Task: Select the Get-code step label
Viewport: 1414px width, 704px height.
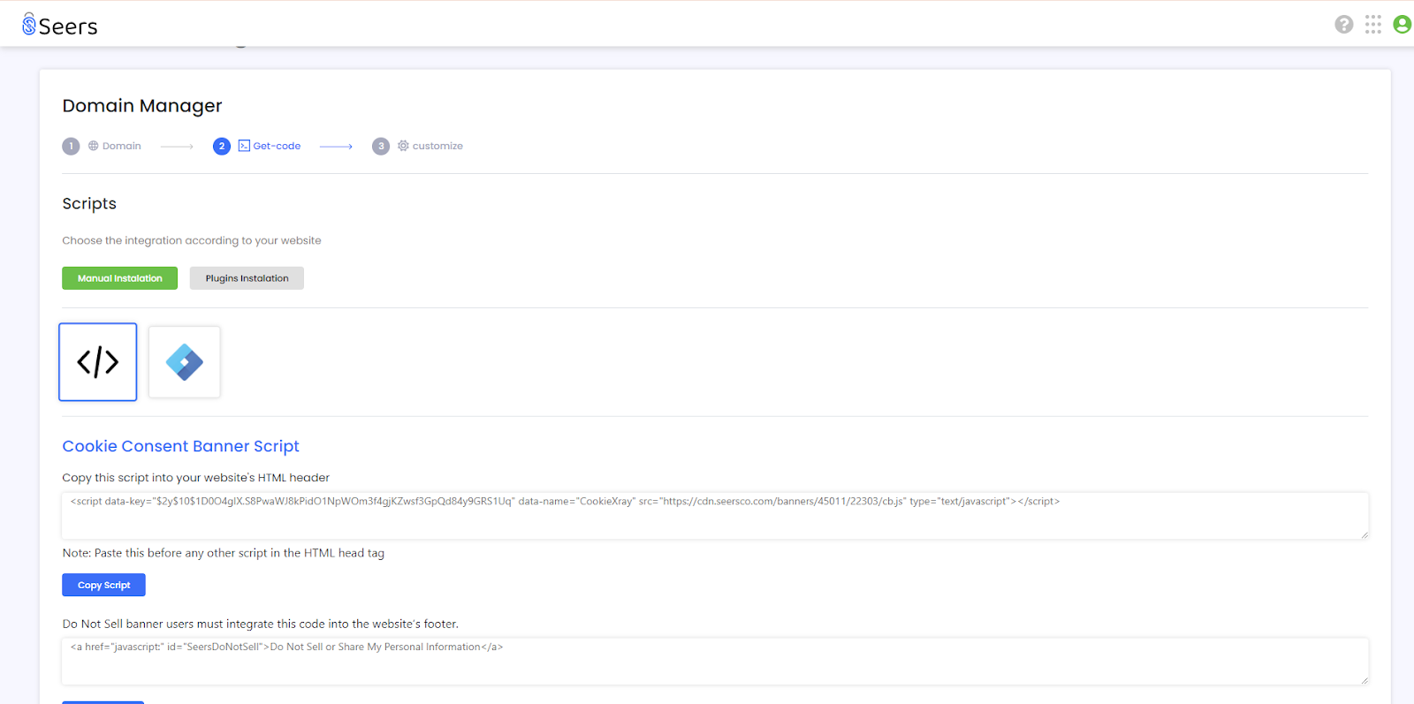Action: tap(277, 146)
